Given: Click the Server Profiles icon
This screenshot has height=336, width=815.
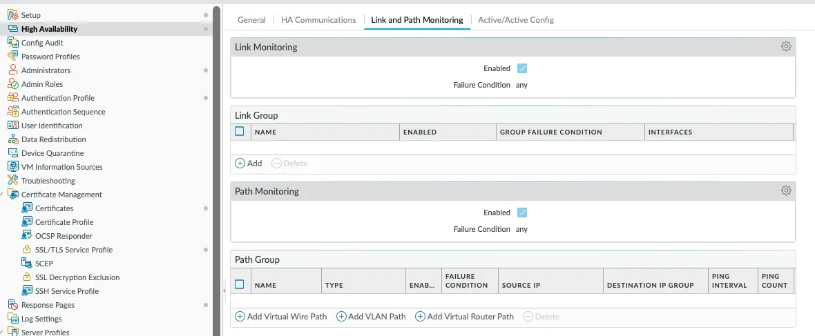Looking at the screenshot, I should pos(13,332).
